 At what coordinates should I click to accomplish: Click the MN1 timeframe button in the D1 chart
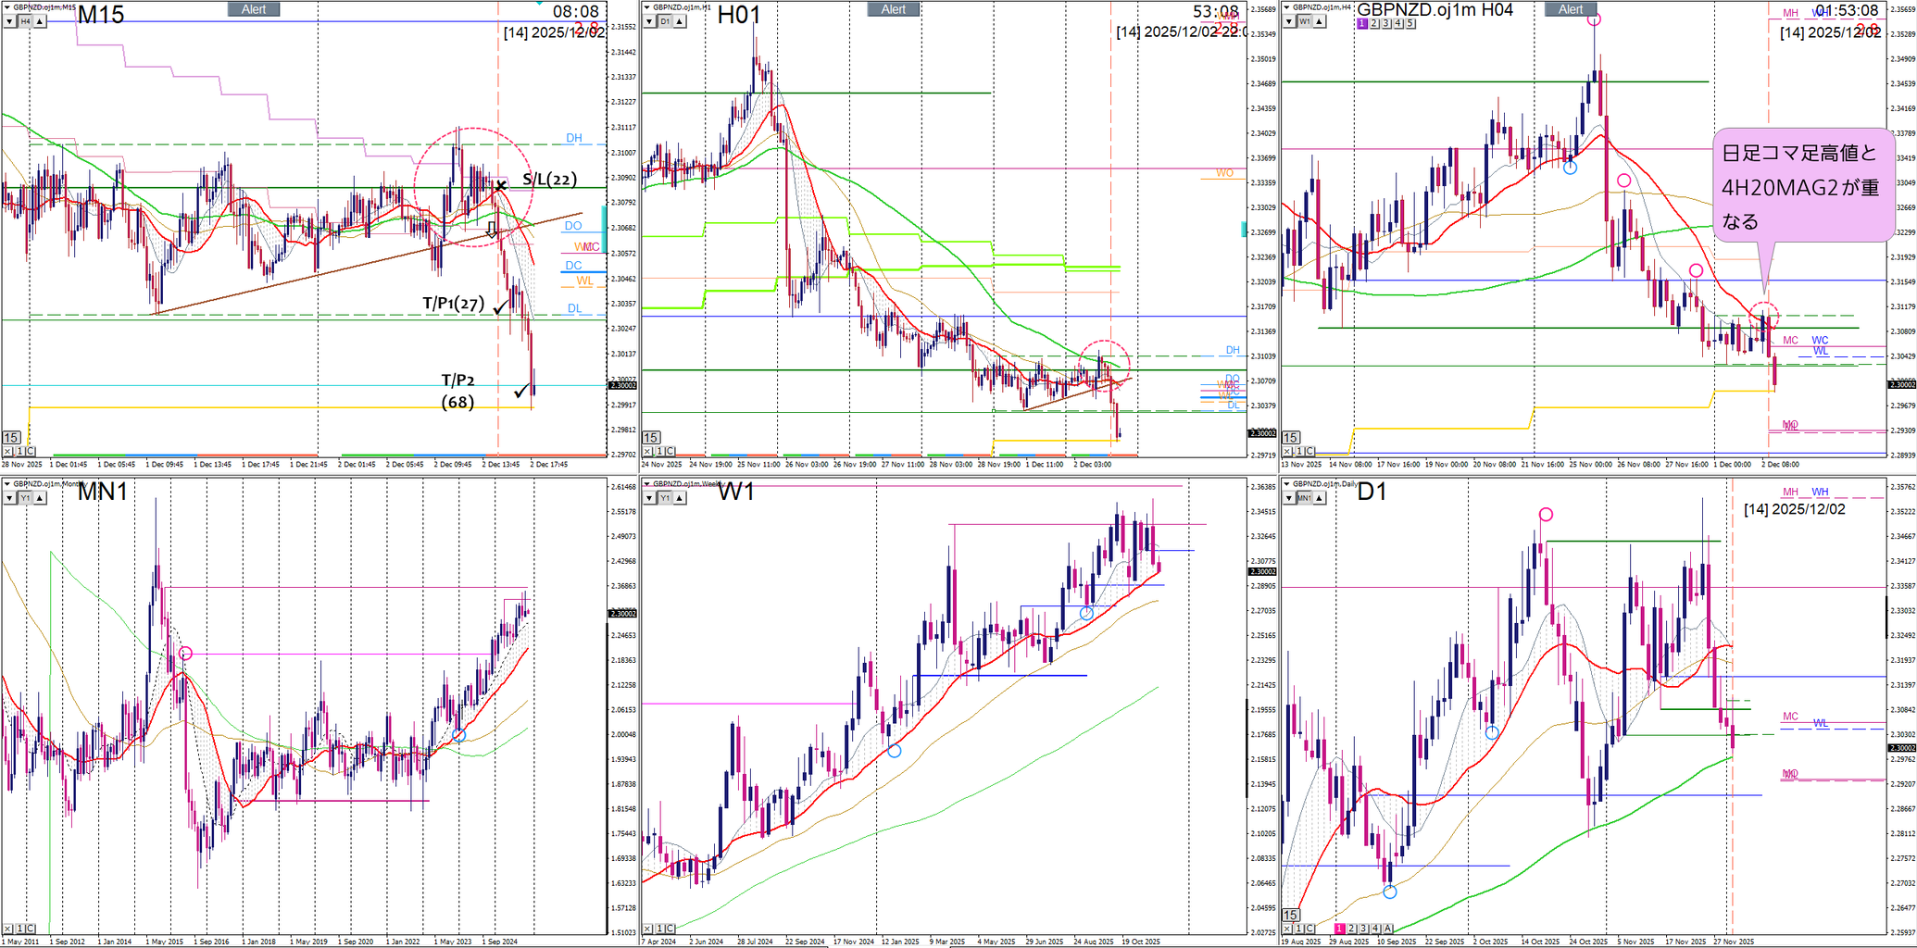[x=1305, y=498]
